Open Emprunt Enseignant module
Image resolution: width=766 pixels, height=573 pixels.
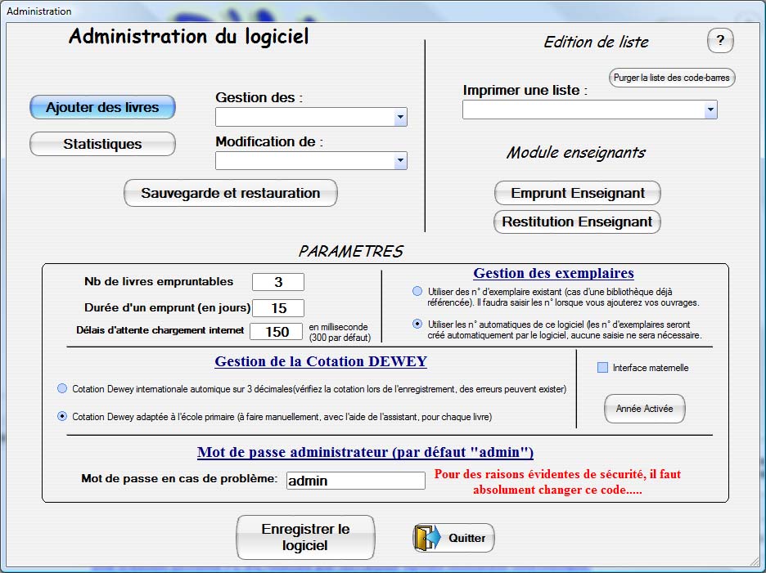tap(577, 194)
